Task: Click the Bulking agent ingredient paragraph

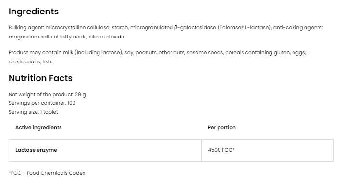Action: 166,32
